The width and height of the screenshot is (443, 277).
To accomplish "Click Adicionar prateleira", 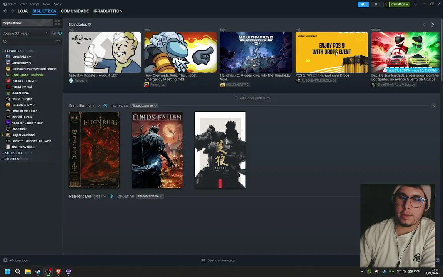I will click(x=252, y=98).
